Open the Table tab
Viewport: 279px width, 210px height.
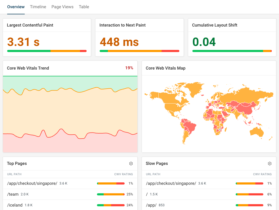pos(84,7)
